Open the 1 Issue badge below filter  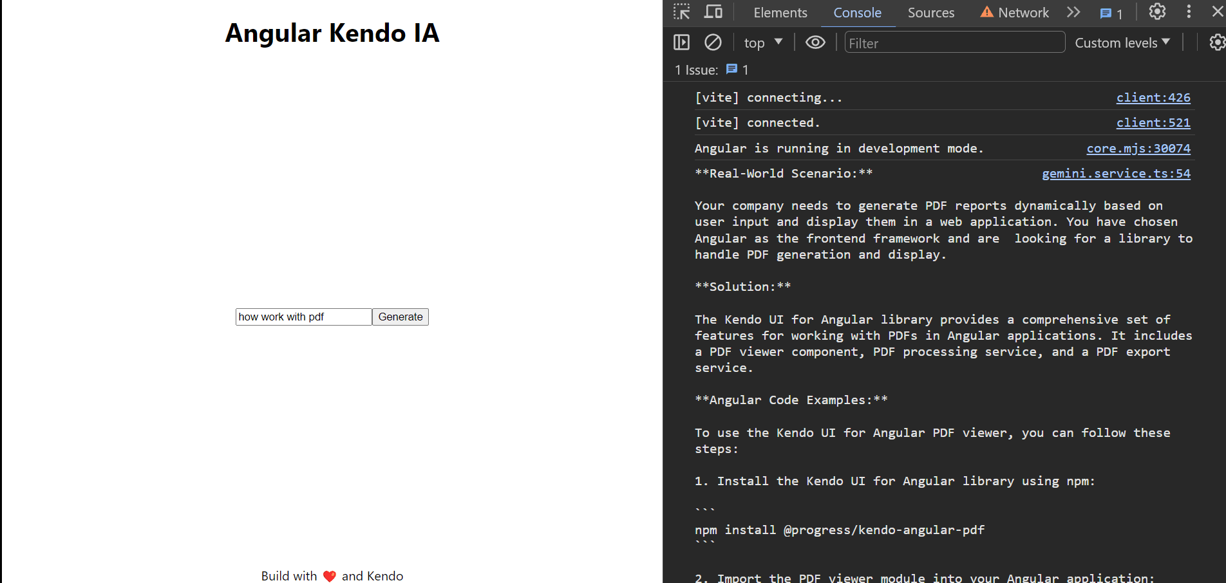[737, 69]
